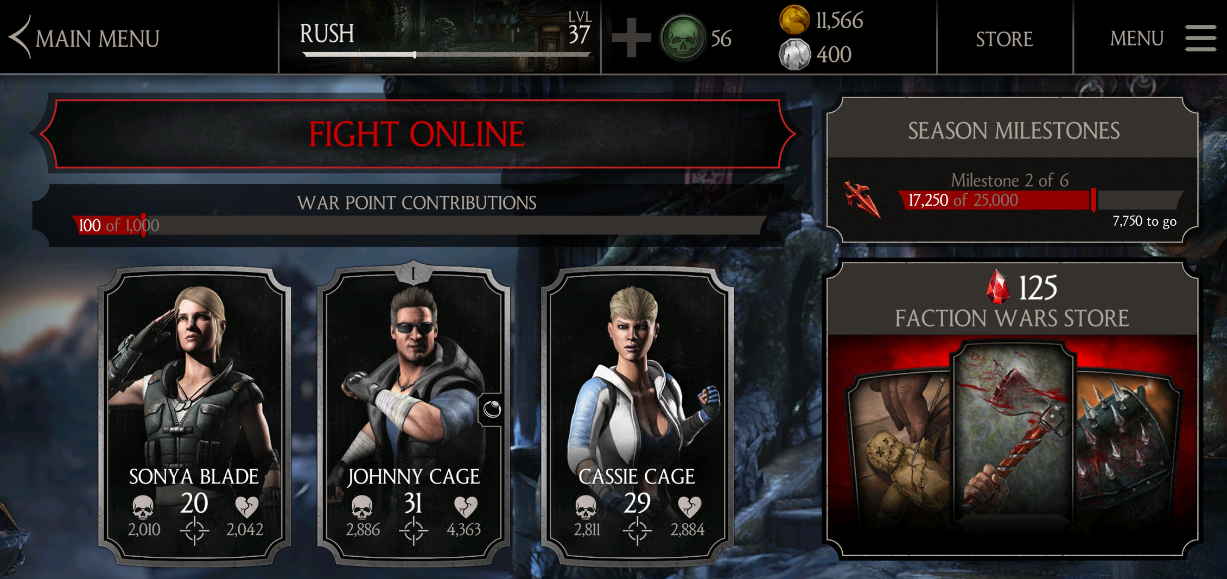Click the War Point Contributions progress bar
The height and width of the screenshot is (579, 1227).
(x=419, y=225)
